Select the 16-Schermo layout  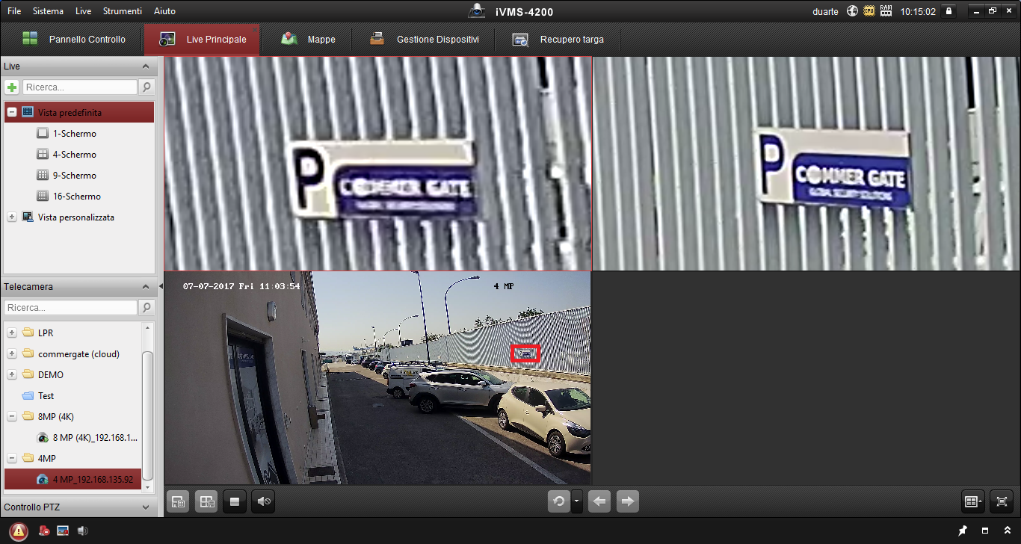[x=77, y=197]
